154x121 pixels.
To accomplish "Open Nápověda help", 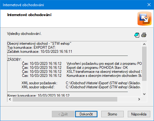I will click(139, 114).
